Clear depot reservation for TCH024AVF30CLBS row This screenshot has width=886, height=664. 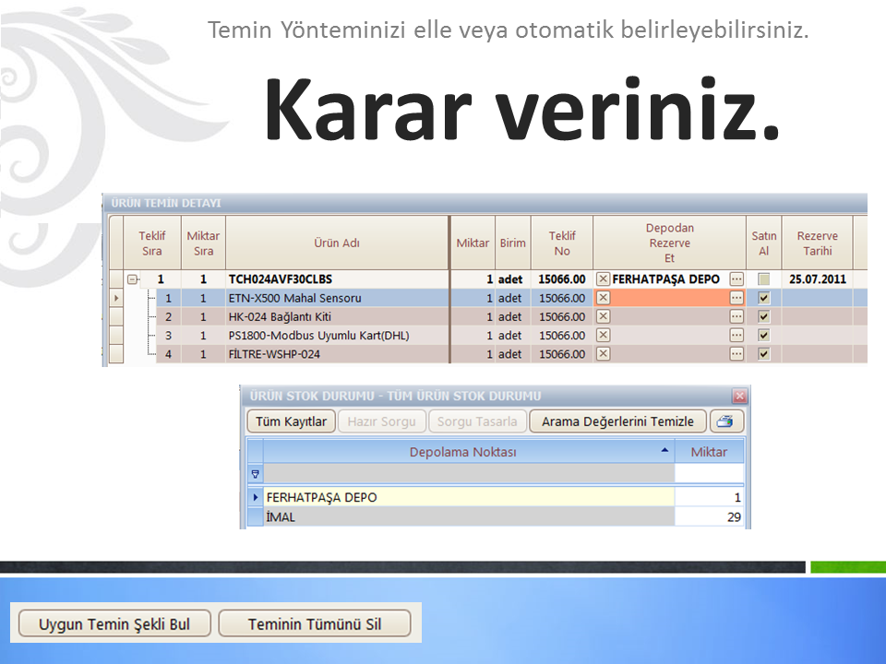click(x=603, y=279)
